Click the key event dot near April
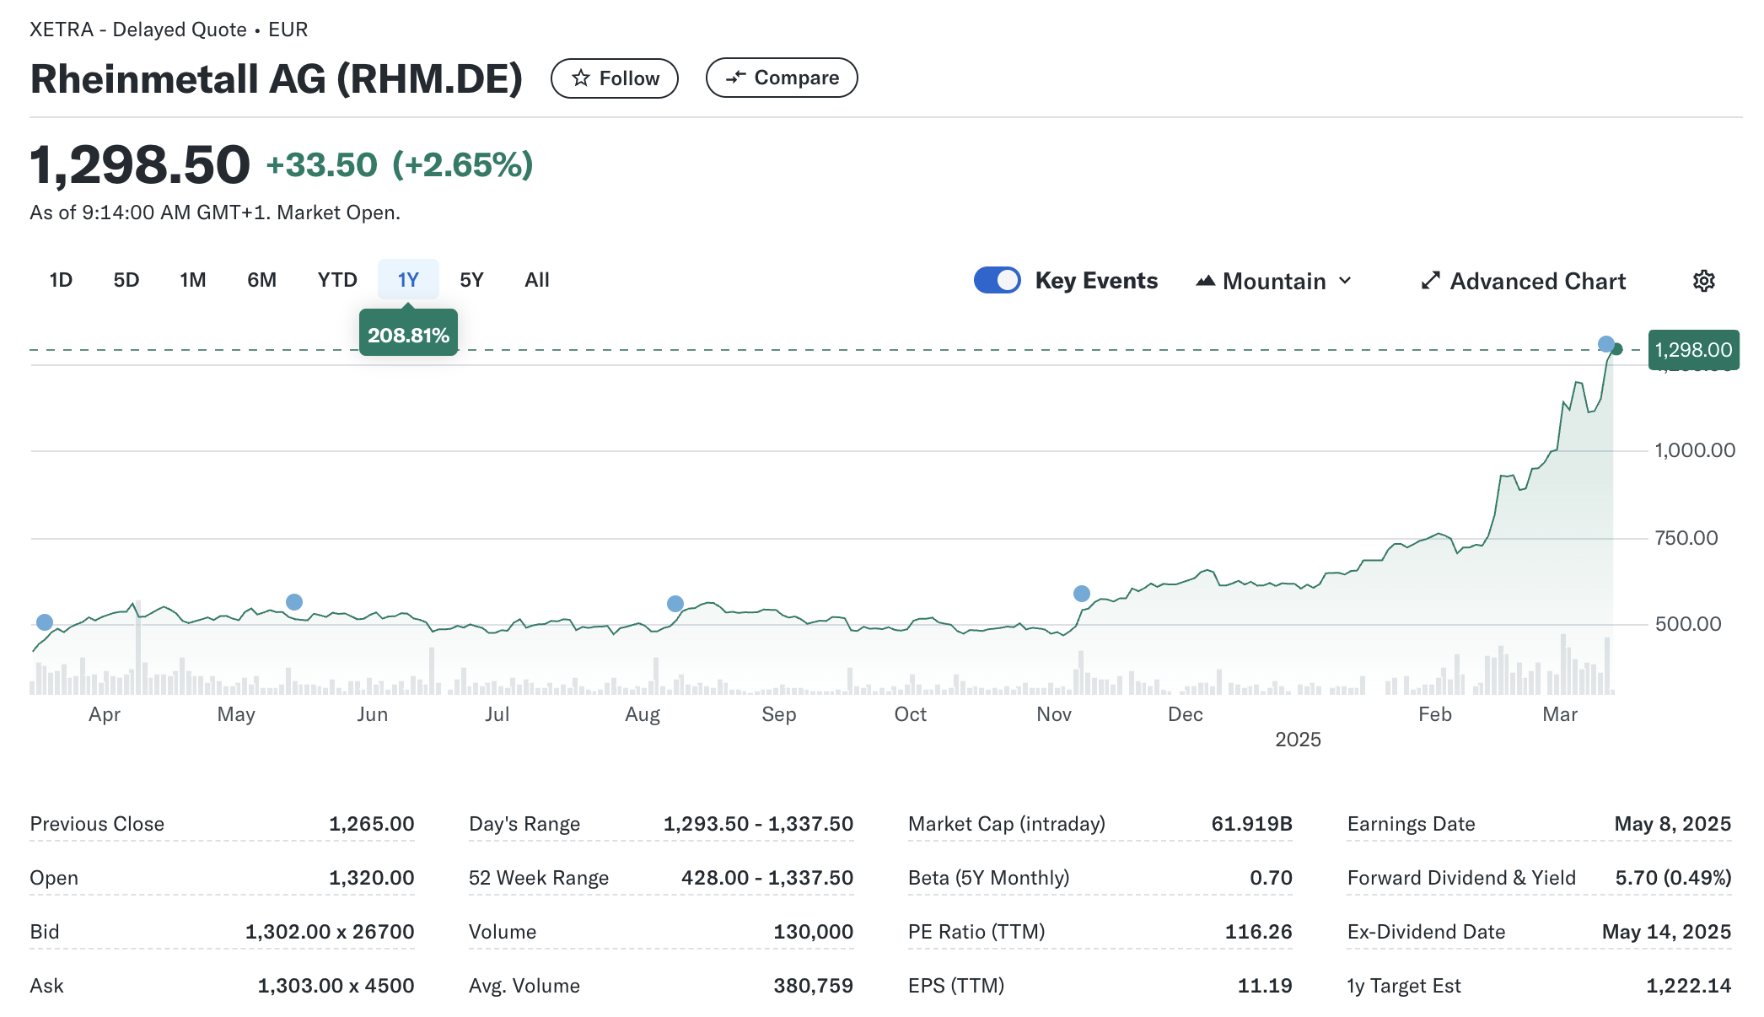This screenshot has width=1764, height=1017. pos(45,622)
